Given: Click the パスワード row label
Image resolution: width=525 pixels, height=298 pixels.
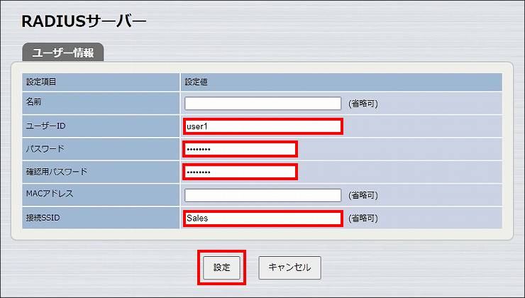Looking at the screenshot, I should coord(45,149).
